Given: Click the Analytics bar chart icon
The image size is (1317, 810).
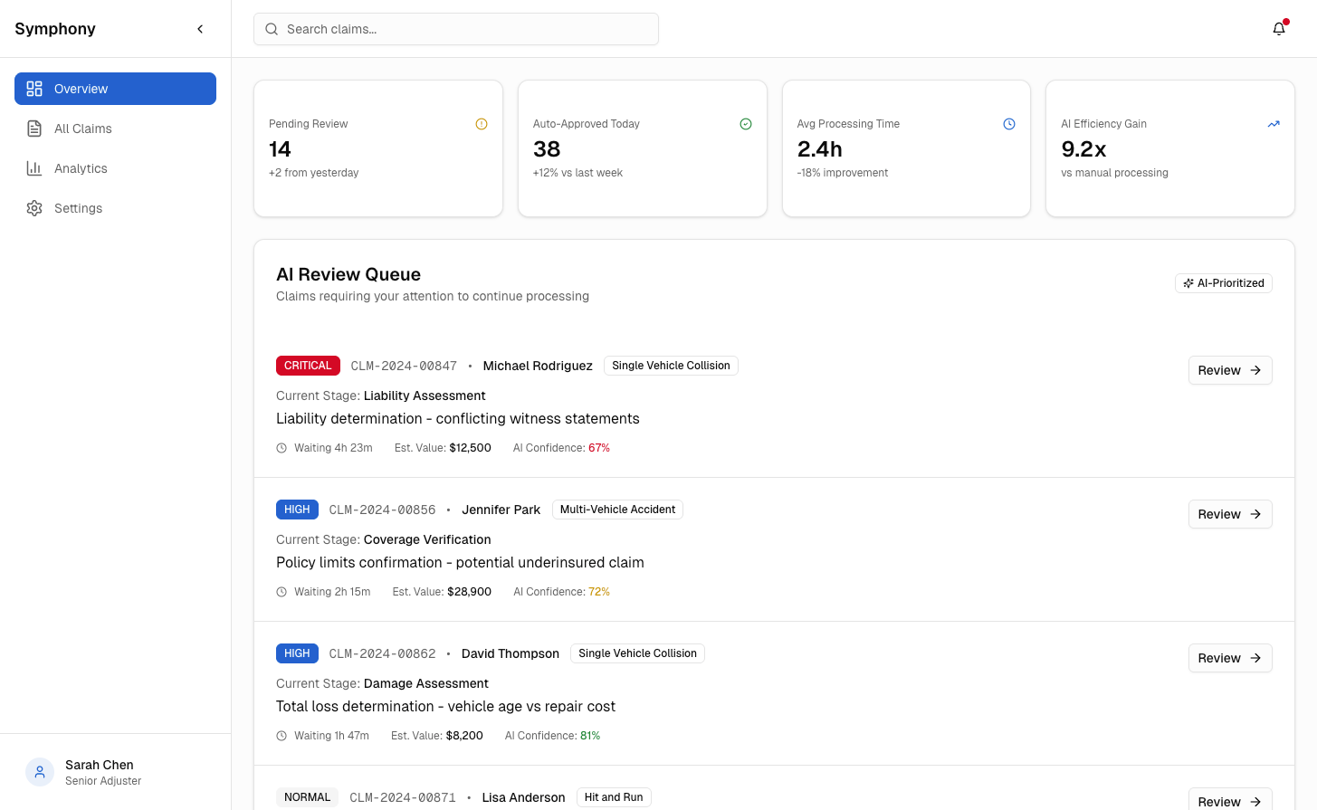Looking at the screenshot, I should pos(34,168).
